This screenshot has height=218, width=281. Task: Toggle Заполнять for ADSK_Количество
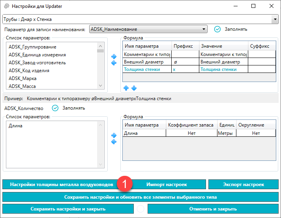55,108
